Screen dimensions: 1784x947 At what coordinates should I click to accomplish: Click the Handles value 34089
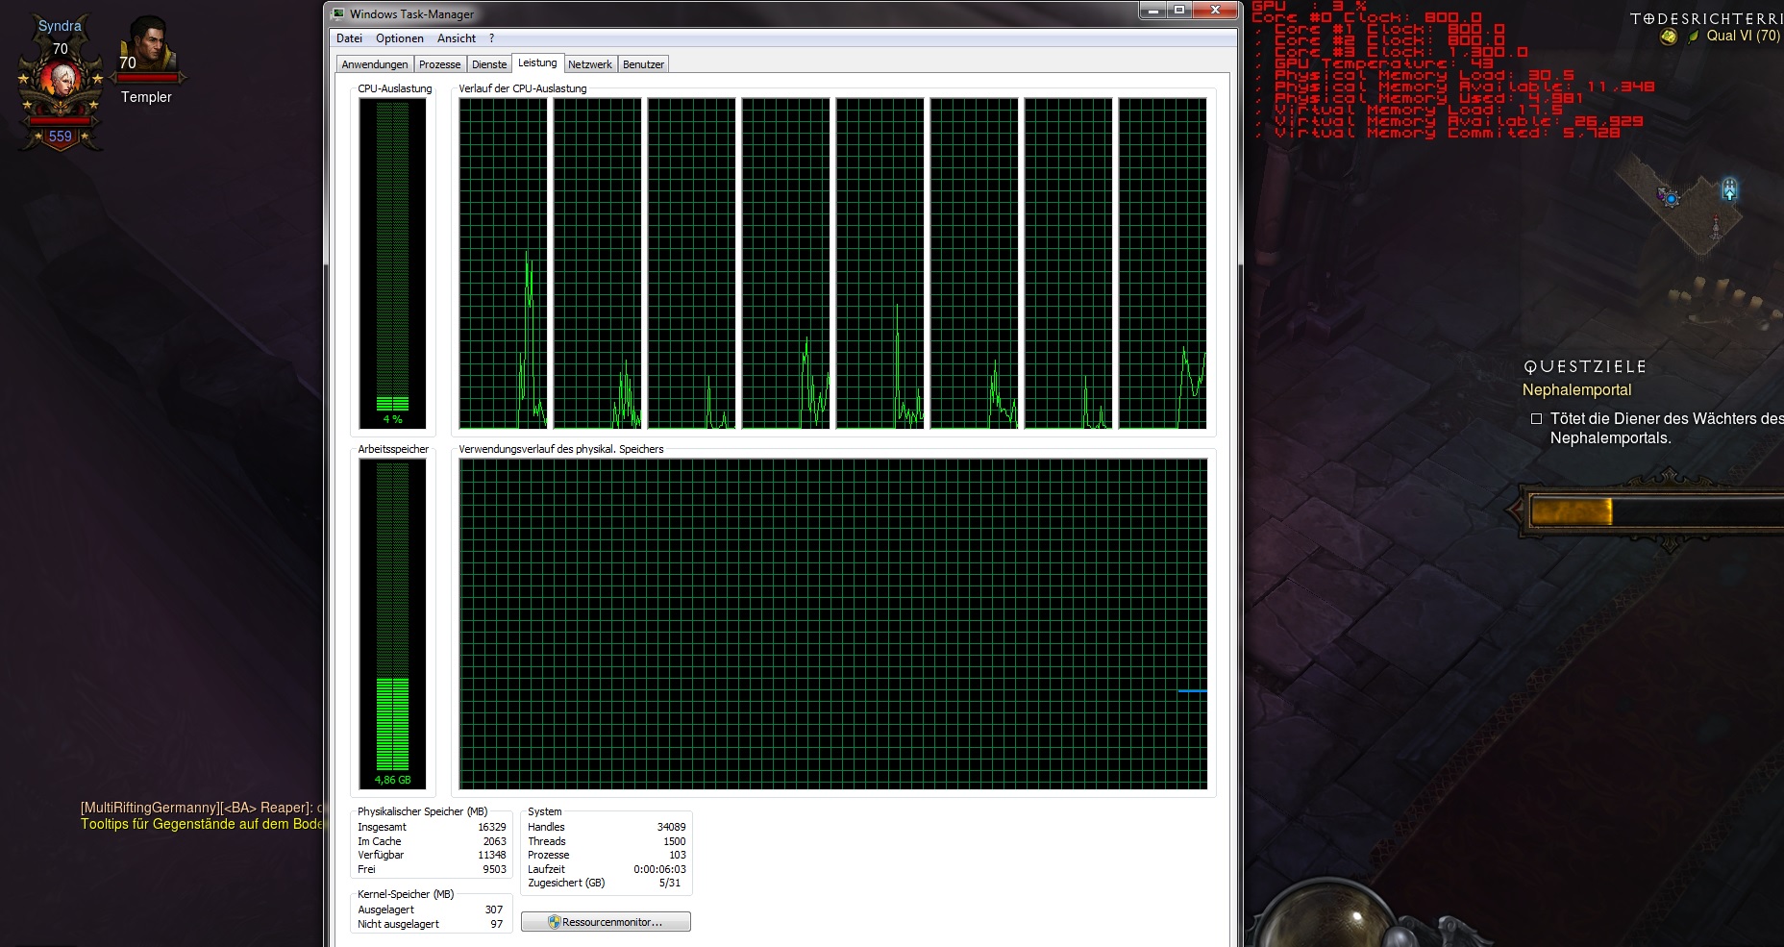tap(671, 827)
